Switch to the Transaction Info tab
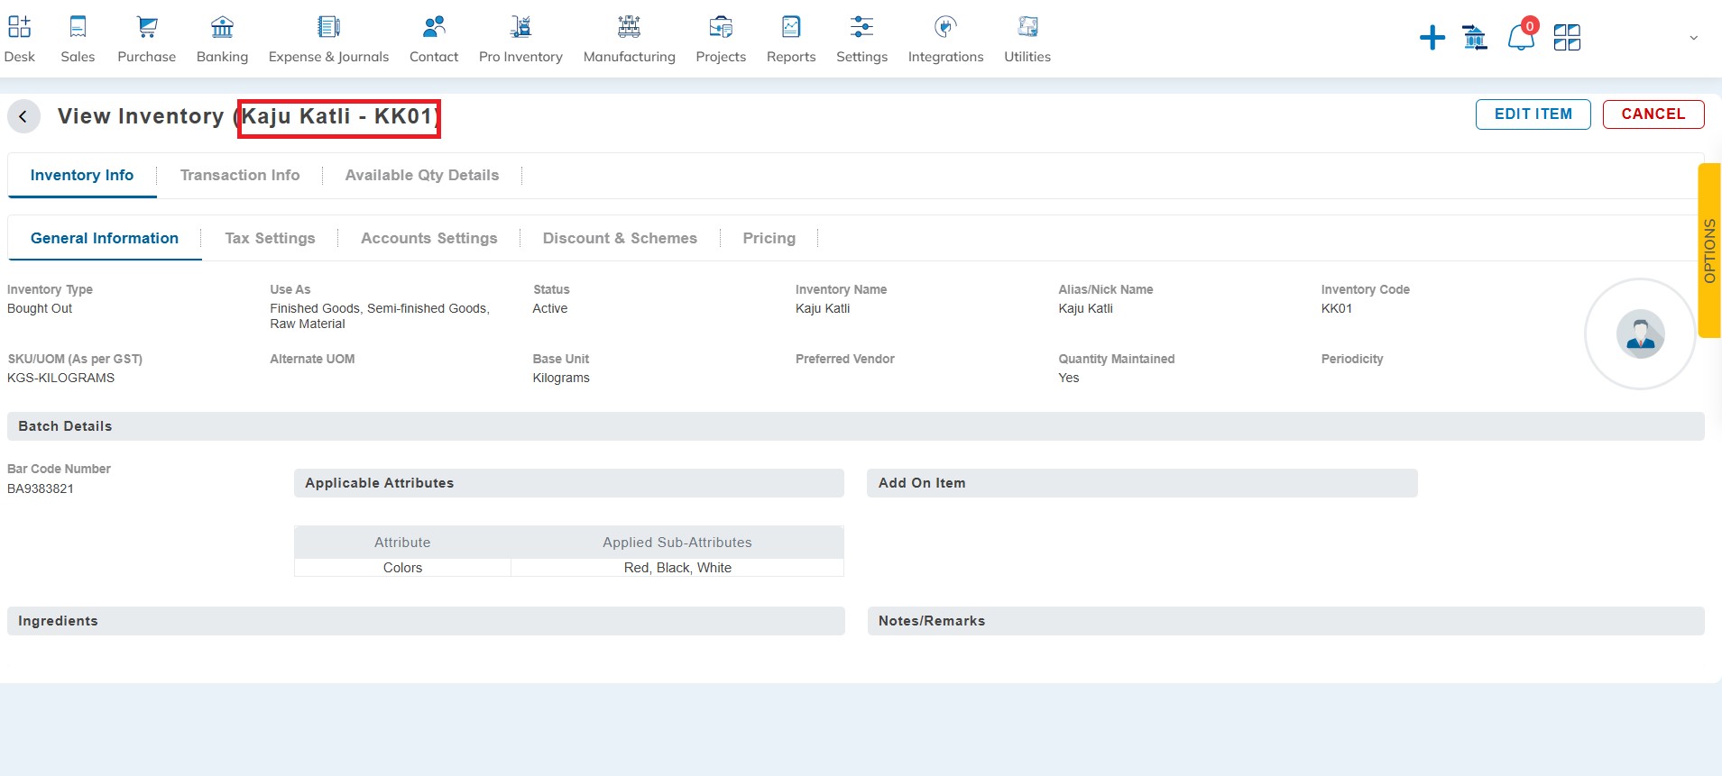1722x776 pixels. click(240, 176)
